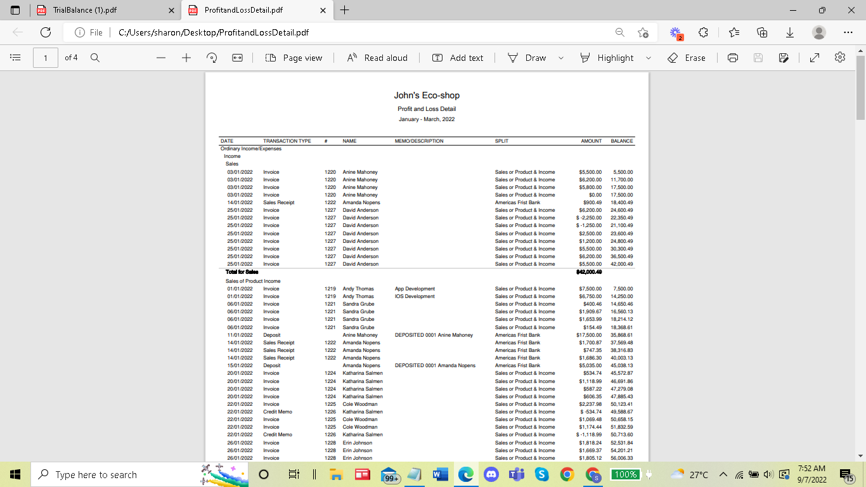Activate the Add text tool

tap(458, 58)
